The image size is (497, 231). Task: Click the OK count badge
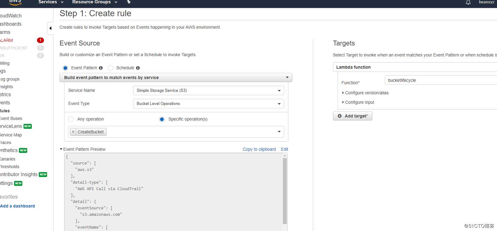click(x=40, y=56)
